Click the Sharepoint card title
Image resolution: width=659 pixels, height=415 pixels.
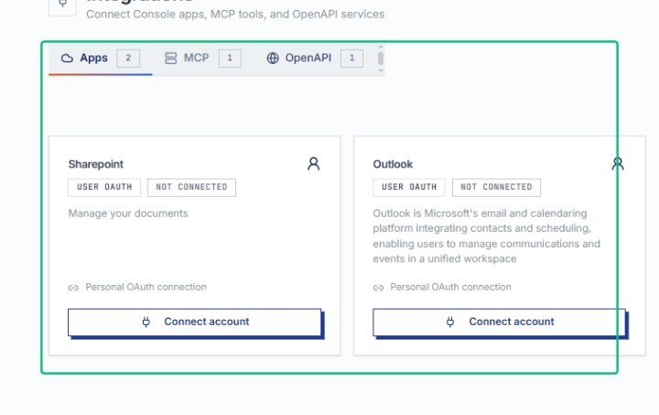[96, 164]
